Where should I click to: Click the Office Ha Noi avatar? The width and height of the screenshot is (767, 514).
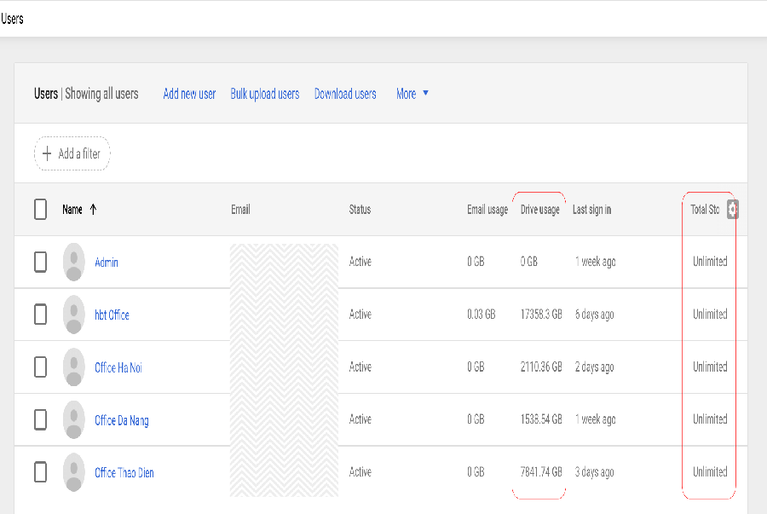click(74, 367)
